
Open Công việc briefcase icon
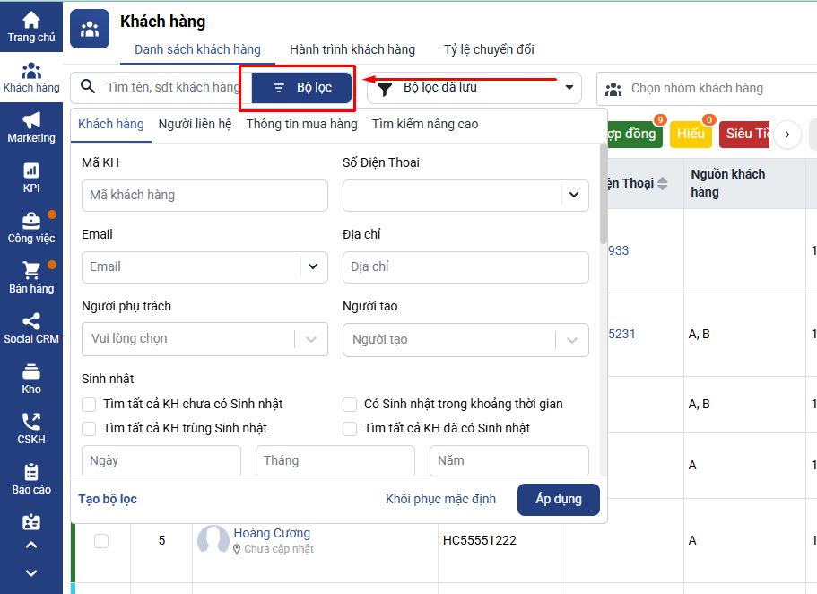31,221
